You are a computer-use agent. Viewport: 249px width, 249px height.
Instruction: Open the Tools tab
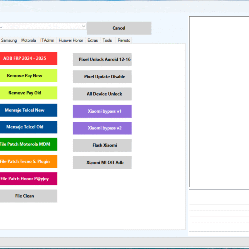click(x=107, y=40)
